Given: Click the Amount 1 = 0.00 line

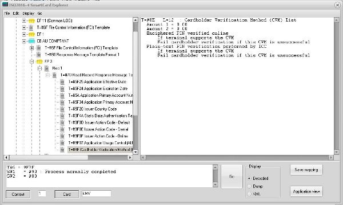Looking at the screenshot, I should pos(167,24).
